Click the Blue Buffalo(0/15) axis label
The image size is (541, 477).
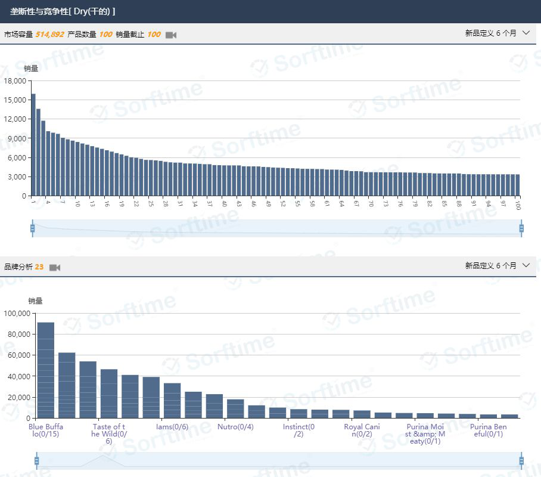(46, 430)
